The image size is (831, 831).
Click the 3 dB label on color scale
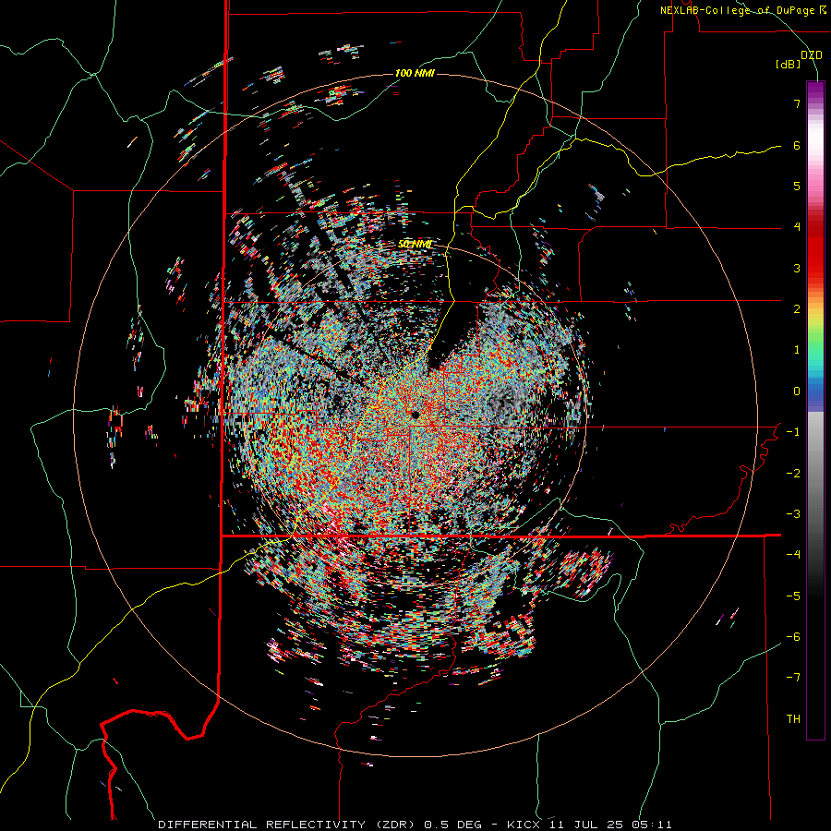click(x=797, y=268)
